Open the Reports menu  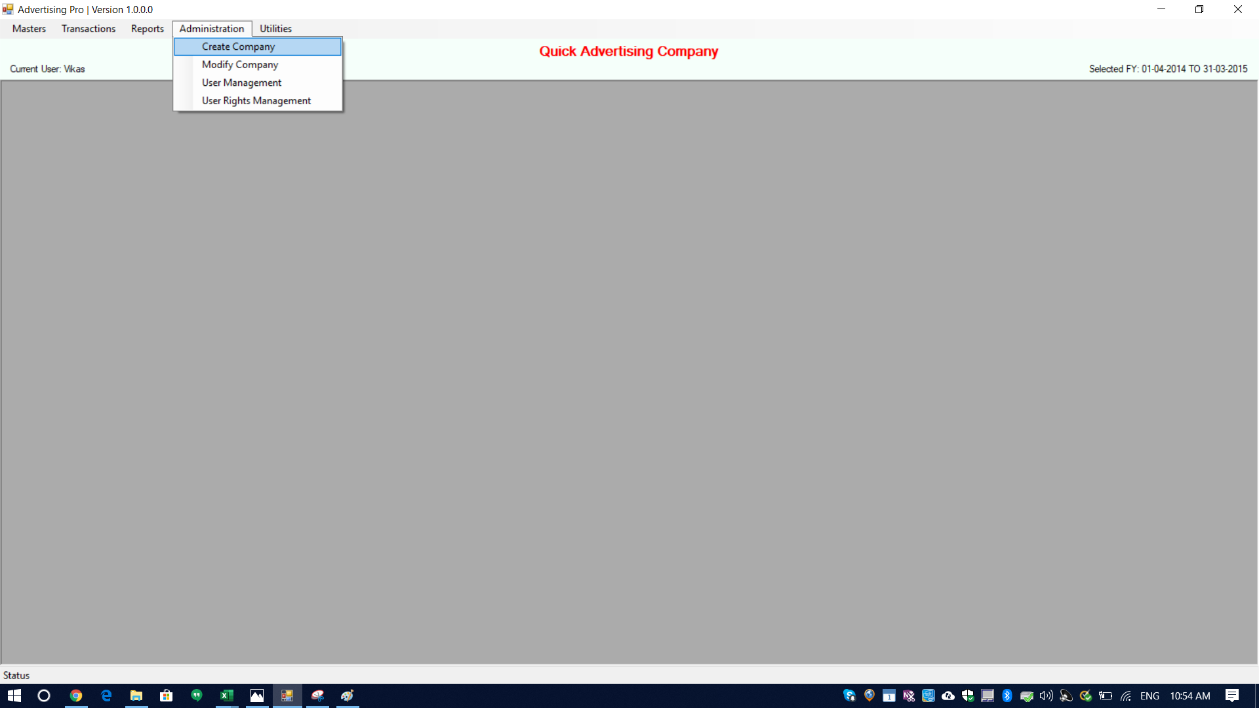tap(148, 29)
